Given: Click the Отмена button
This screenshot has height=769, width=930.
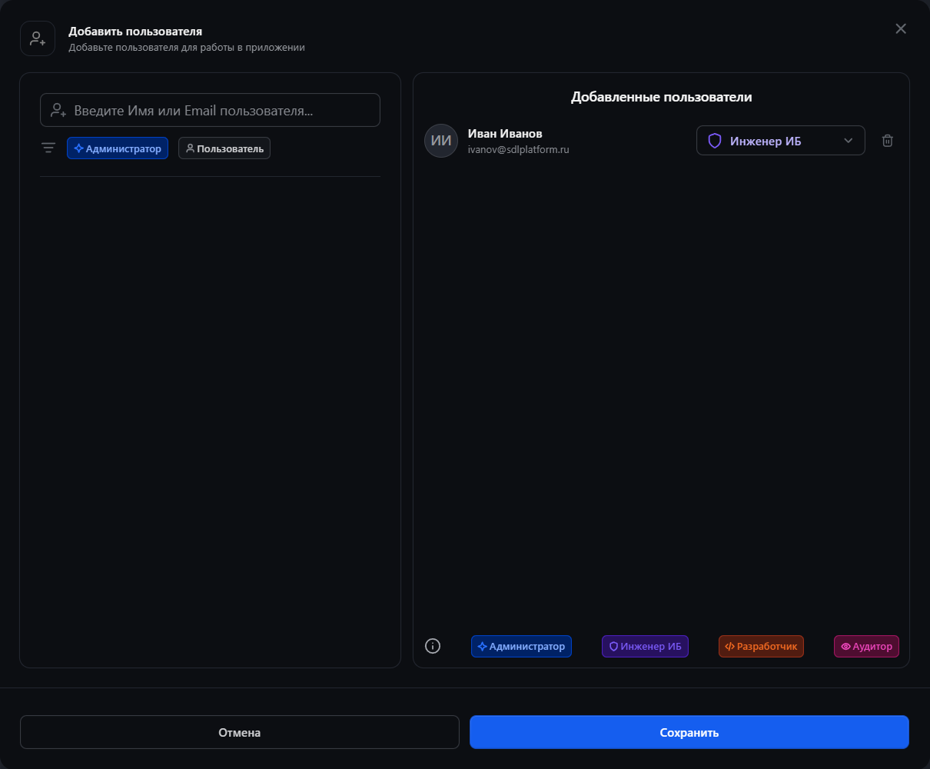Looking at the screenshot, I should coord(240,732).
